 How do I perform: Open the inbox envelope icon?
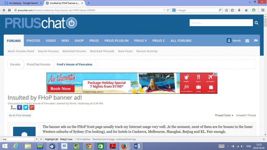tap(247, 41)
